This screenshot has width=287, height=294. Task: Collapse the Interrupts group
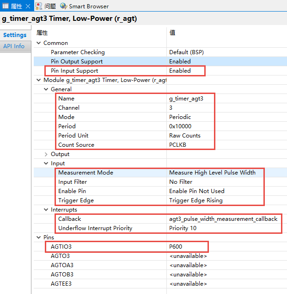46,210
